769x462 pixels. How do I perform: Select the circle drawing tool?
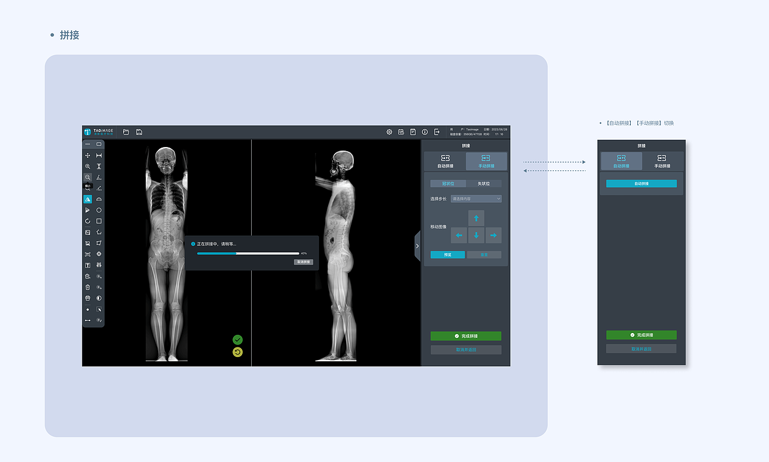click(99, 210)
